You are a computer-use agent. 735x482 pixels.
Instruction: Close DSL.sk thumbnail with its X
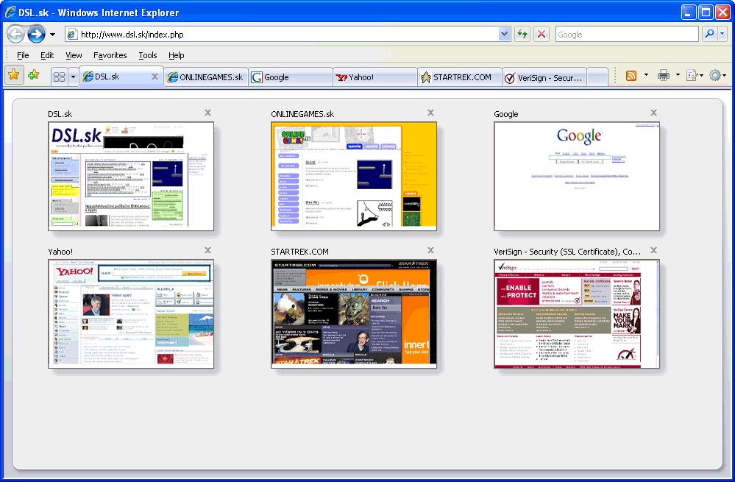pos(207,113)
